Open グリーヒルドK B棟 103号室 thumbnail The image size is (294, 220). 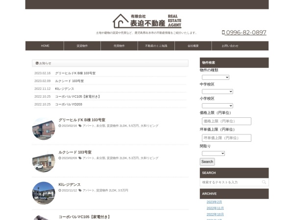[x=44, y=129]
